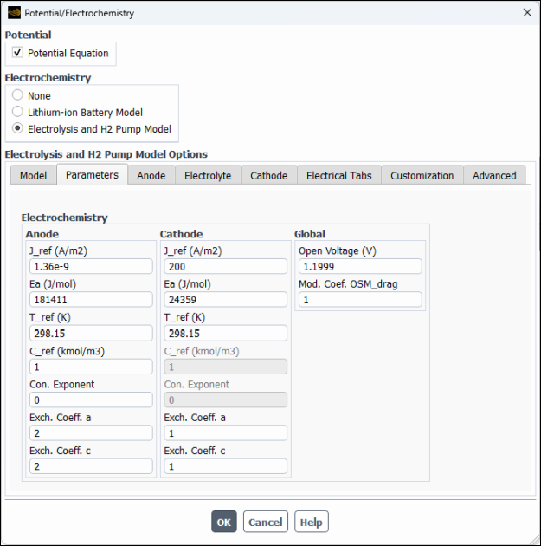Image resolution: width=541 pixels, height=546 pixels.
Task: Click Anode Exch. Coeff. a field
Action: click(91, 432)
